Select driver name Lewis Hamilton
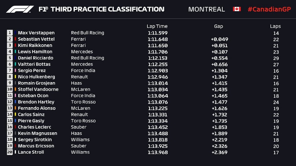 (35, 52)
